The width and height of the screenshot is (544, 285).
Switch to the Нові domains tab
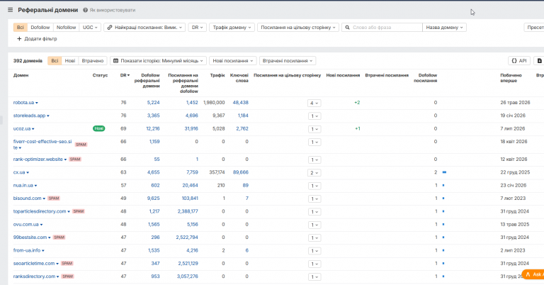click(70, 61)
